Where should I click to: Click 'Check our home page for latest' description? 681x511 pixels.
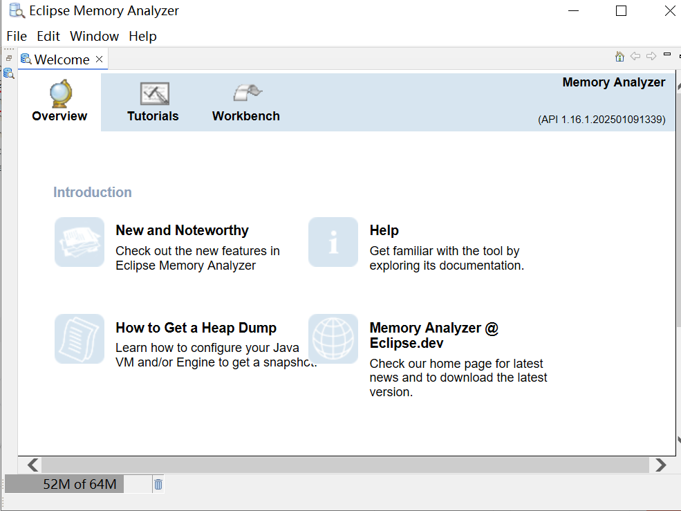pyautogui.click(x=458, y=378)
